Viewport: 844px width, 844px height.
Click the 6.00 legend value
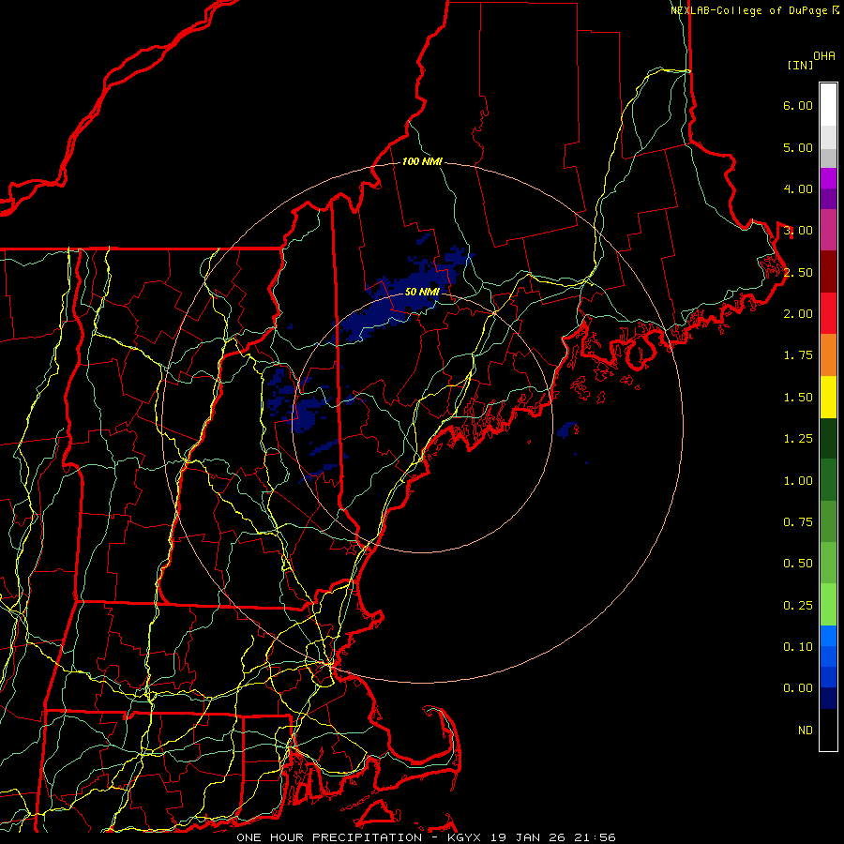pyautogui.click(x=798, y=105)
